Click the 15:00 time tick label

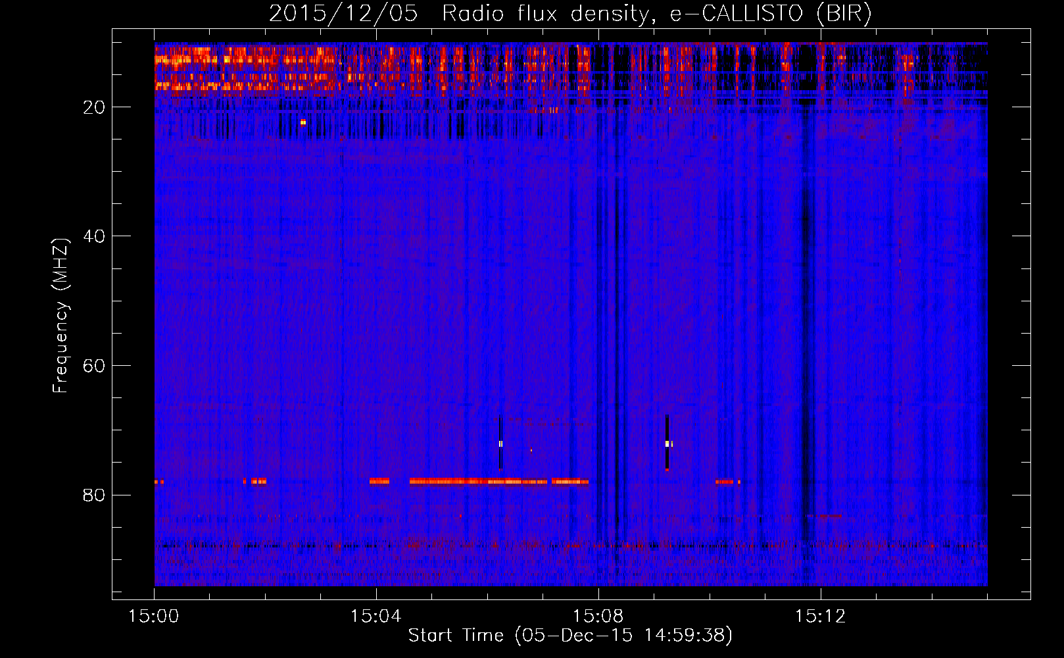pos(154,617)
